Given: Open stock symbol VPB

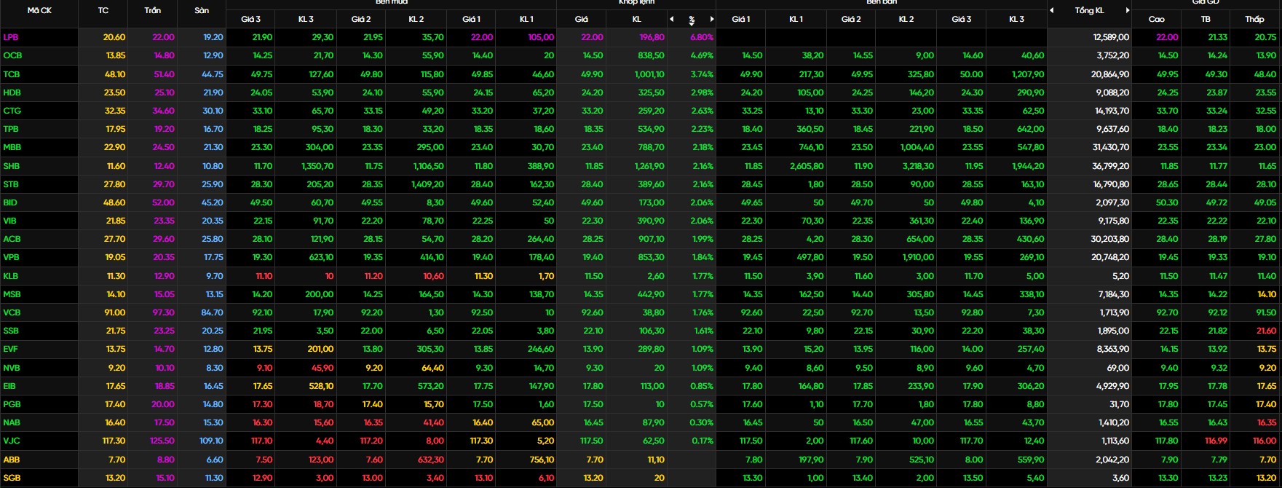Looking at the screenshot, I should click(12, 257).
